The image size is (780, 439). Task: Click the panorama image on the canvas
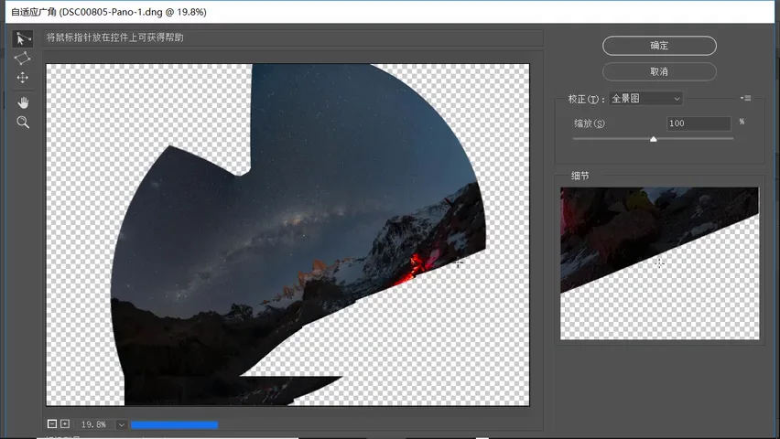tap(287, 235)
